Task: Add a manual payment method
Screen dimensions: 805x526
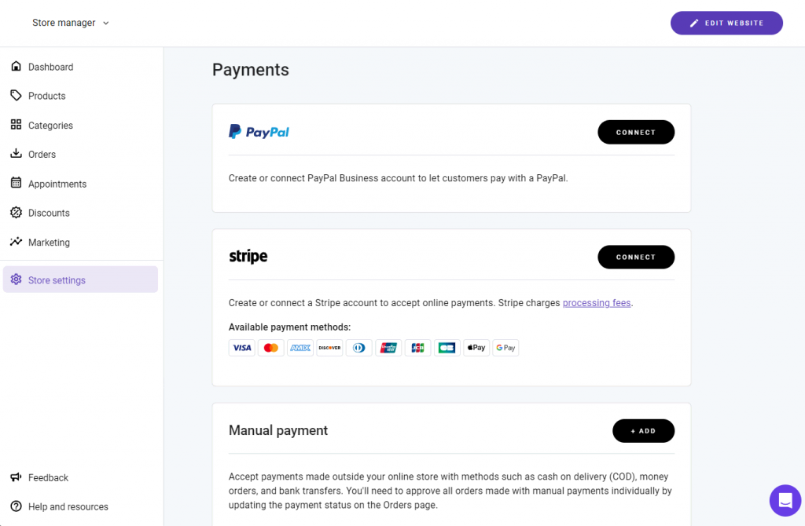Action: coord(643,431)
